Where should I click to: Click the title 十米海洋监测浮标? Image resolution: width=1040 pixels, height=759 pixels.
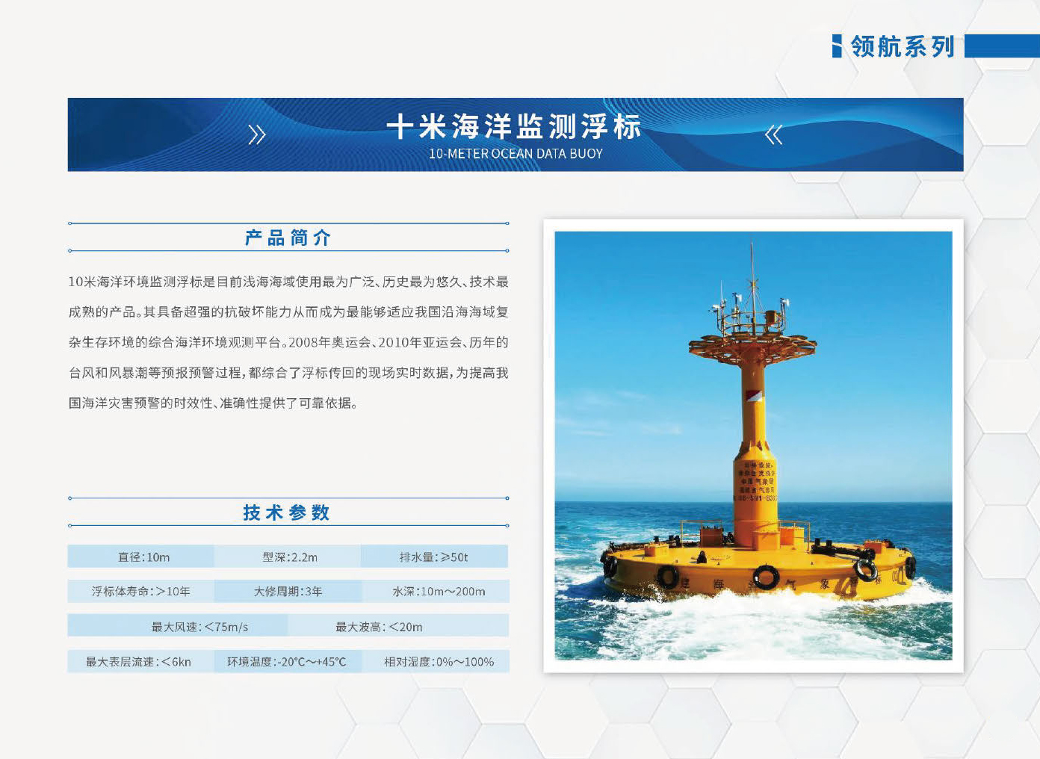[x=515, y=126]
